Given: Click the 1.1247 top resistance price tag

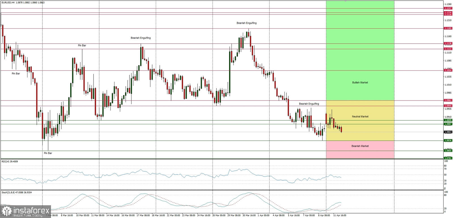Looking at the screenshot, I should (x=448, y=8).
